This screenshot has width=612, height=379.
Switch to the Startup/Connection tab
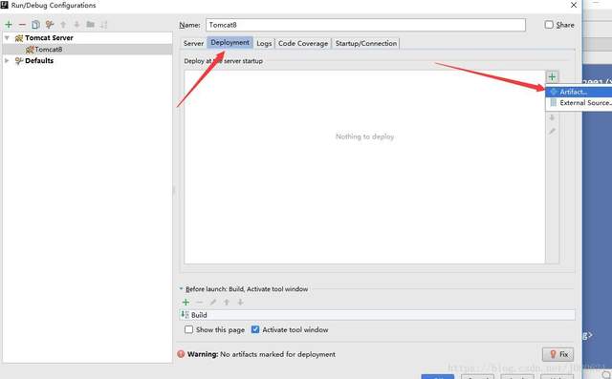click(365, 43)
